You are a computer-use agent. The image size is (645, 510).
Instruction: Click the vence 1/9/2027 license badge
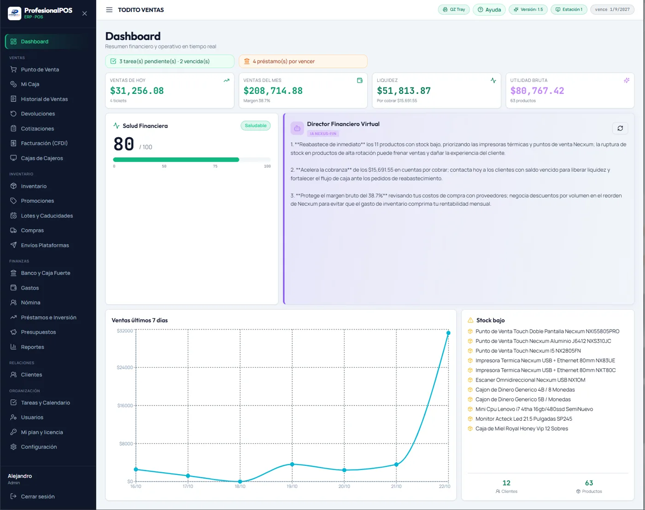pyautogui.click(x=612, y=10)
